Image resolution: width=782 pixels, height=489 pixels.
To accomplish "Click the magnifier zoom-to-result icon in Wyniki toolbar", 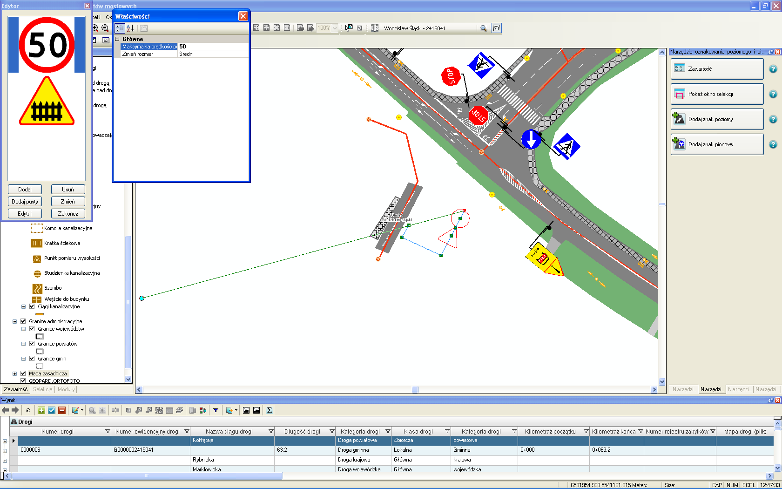I will pyautogui.click(x=92, y=410).
